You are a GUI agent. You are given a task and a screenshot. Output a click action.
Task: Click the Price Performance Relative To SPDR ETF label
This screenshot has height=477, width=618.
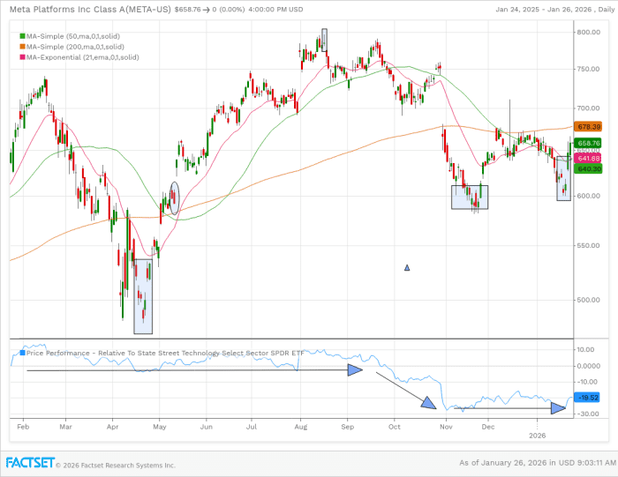165,353
